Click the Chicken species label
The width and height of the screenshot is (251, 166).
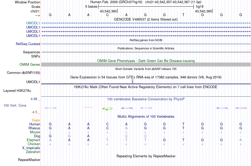tap(34, 144)
